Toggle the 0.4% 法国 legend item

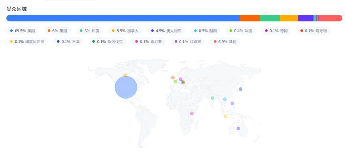pos(241,31)
